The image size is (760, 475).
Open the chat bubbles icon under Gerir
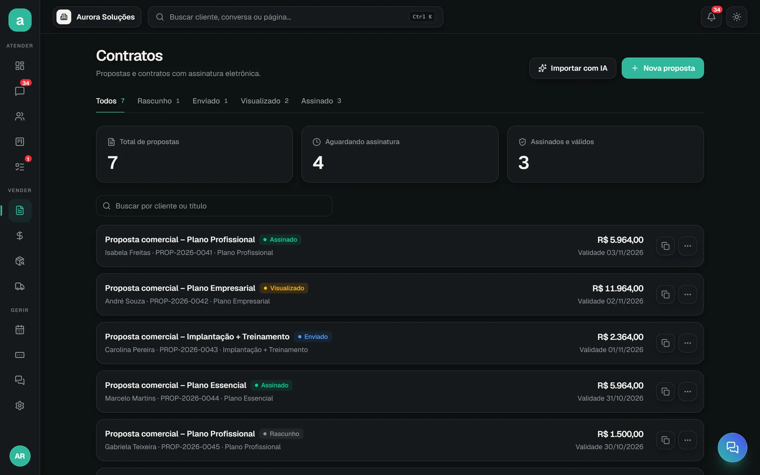pyautogui.click(x=20, y=380)
